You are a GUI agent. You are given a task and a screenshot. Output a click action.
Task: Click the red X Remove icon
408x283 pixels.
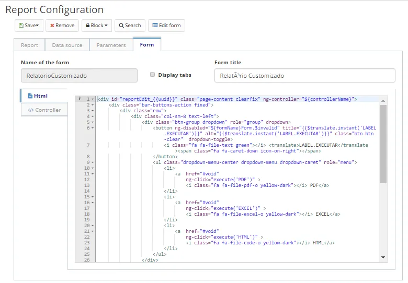tap(52, 26)
